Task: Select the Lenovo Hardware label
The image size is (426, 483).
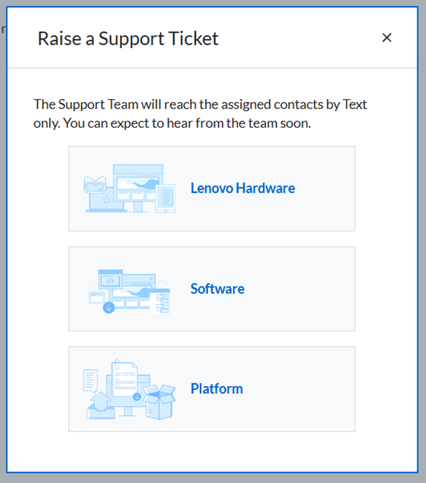Action: pyautogui.click(x=243, y=188)
